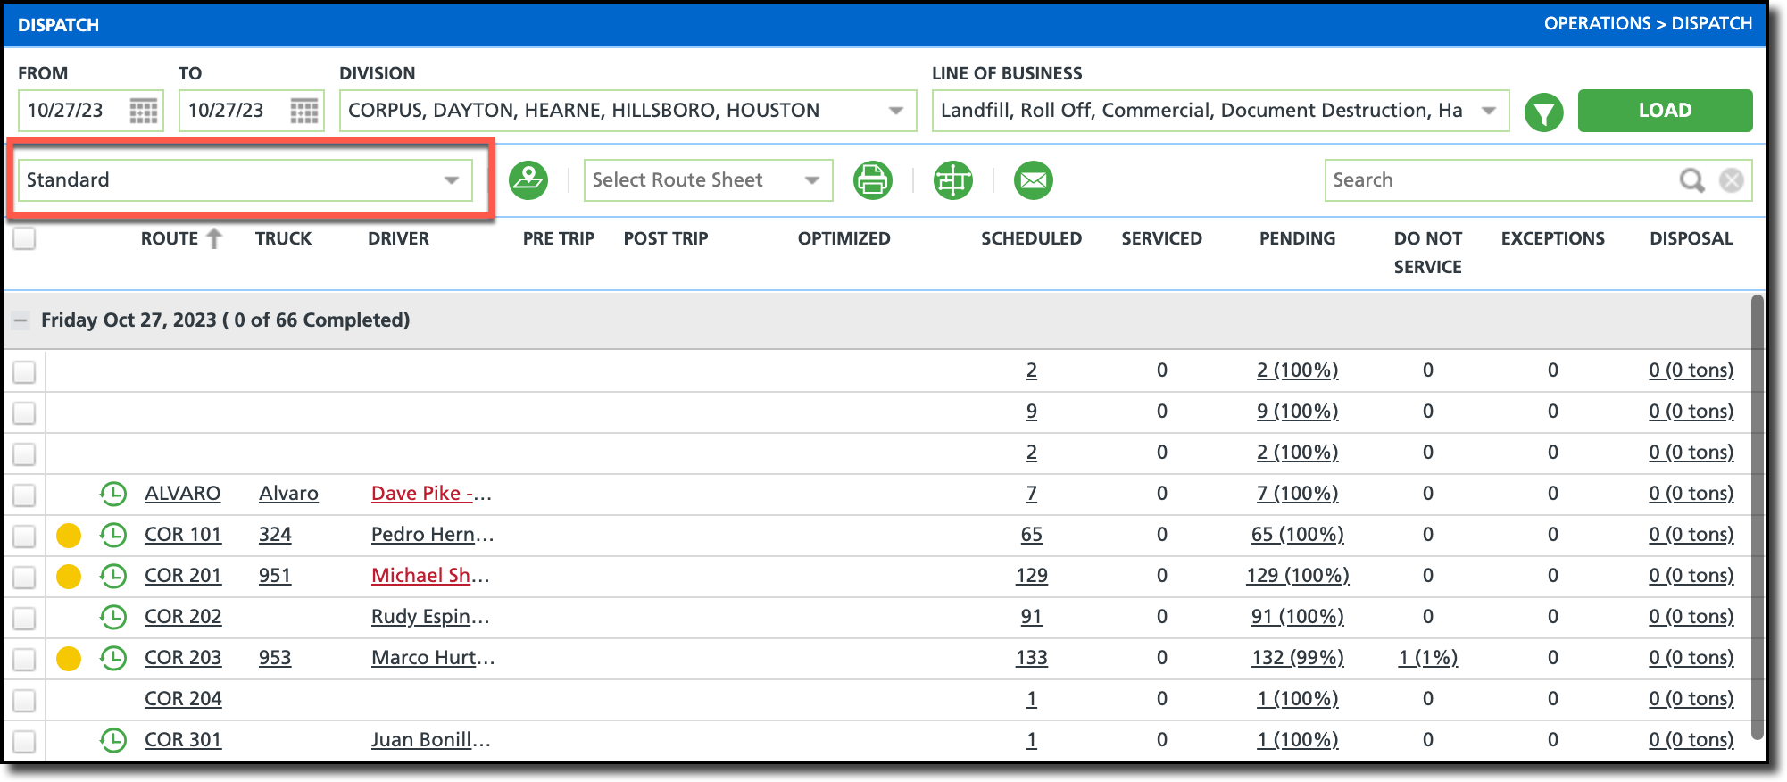Viewport: 1787px width, 782px height.
Task: Sort by the TRUCK column header
Action: coord(283,238)
